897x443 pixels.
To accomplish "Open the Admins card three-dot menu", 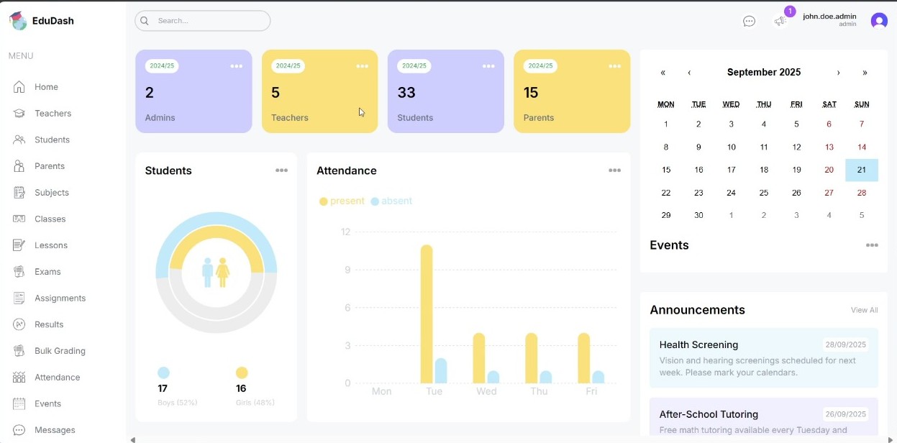I will (236, 66).
